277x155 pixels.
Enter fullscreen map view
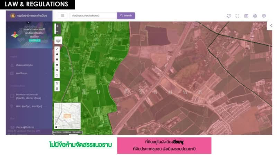(x=238, y=16)
